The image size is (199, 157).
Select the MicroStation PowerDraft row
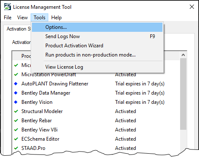[x=96, y=75]
